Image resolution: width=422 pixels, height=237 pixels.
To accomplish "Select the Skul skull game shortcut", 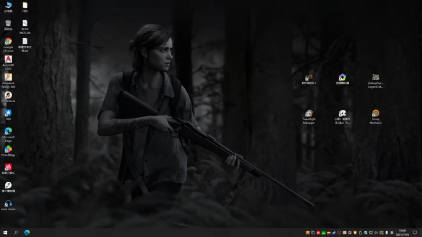I will point(342,117).
